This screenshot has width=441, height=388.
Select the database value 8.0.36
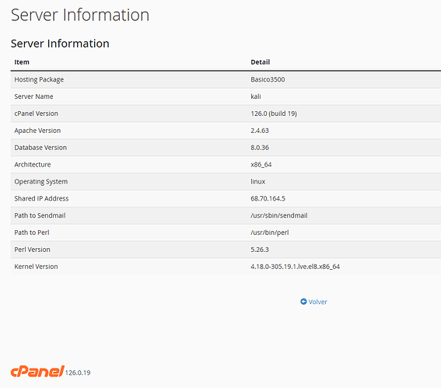click(x=260, y=147)
